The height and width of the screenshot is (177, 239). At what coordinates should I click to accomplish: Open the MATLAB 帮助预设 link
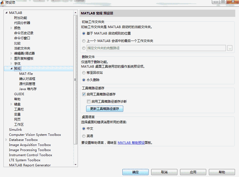pos(131,143)
